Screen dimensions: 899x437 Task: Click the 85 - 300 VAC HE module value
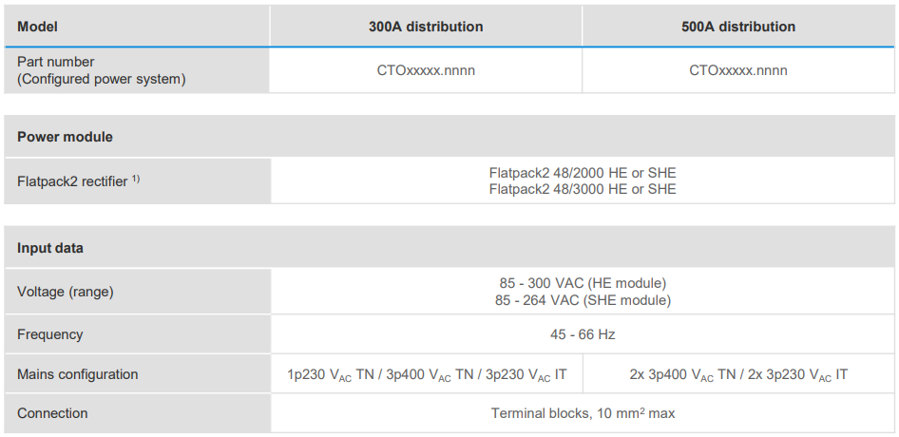[583, 283]
